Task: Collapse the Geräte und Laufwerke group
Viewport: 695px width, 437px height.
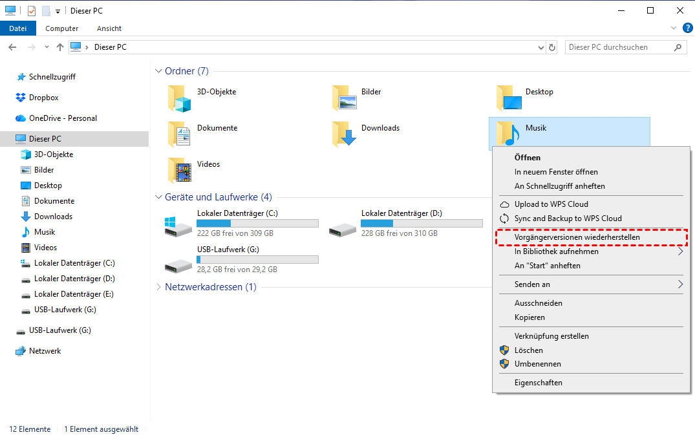Action: pyautogui.click(x=159, y=197)
